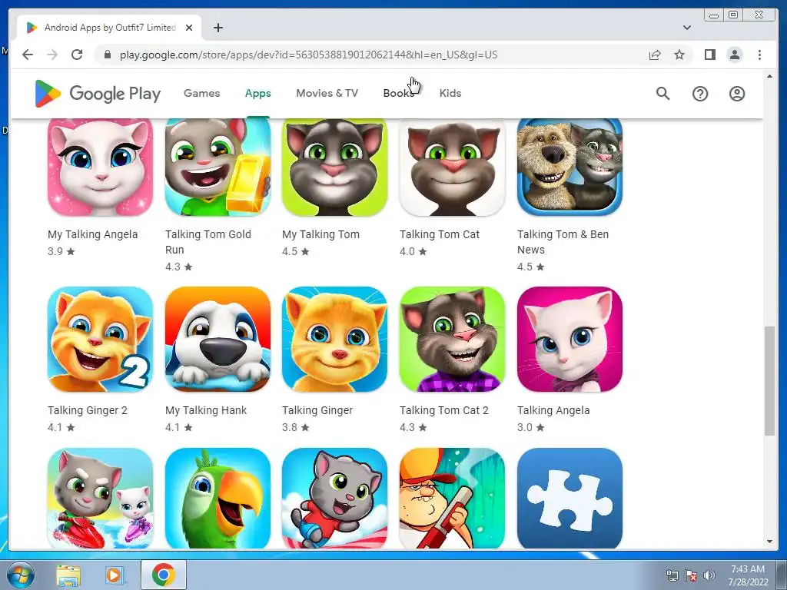The width and height of the screenshot is (787, 590).
Task: Open the Talking Ginger app icon
Action: (x=335, y=339)
